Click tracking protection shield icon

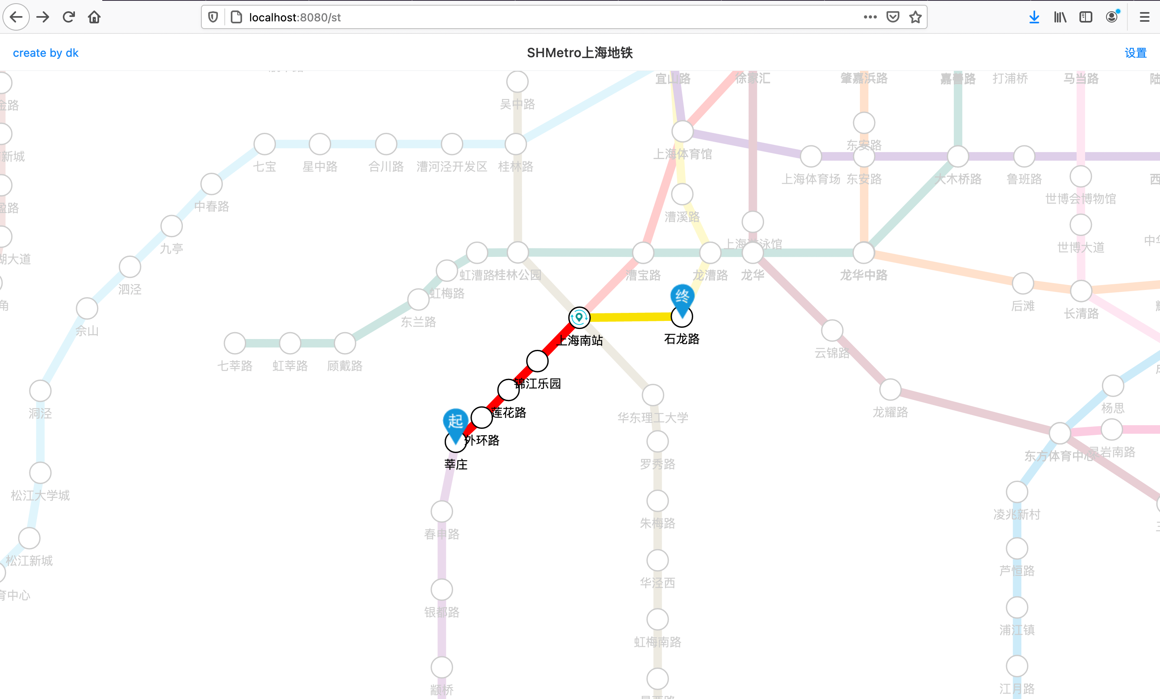click(213, 17)
